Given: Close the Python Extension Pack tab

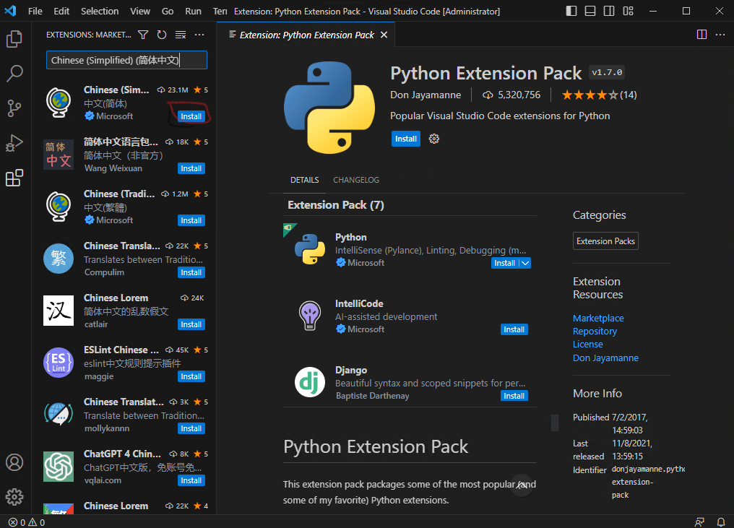Looking at the screenshot, I should [384, 35].
